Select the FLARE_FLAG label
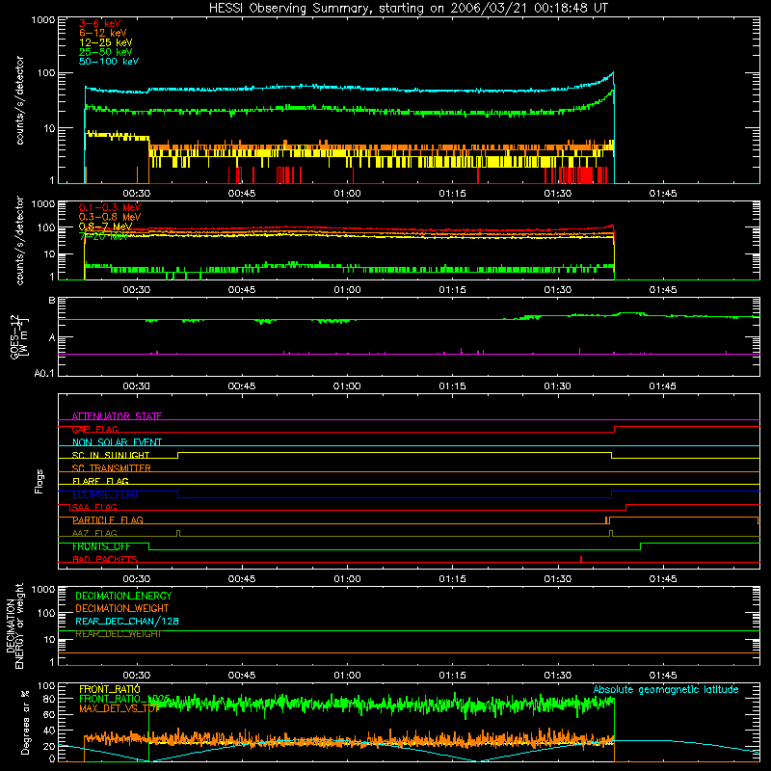Viewport: 771px width, 771px height. point(100,481)
